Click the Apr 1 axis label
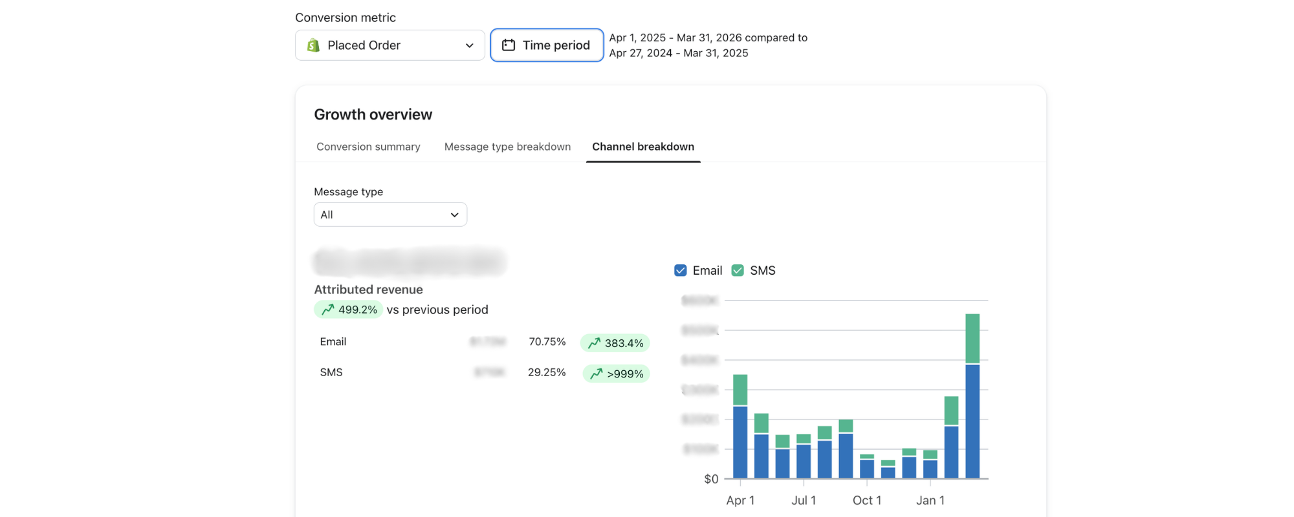1294x517 pixels. pos(740,500)
